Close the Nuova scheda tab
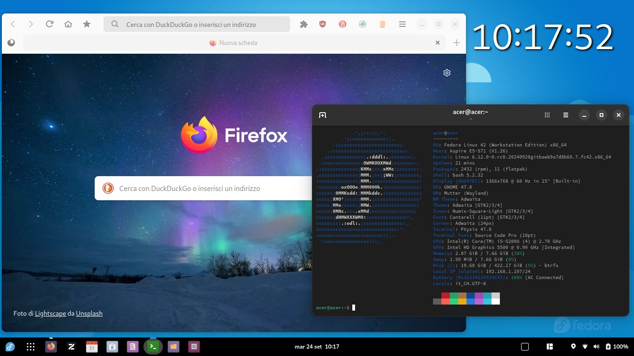Screen dimensions: 634x356 (437, 43)
